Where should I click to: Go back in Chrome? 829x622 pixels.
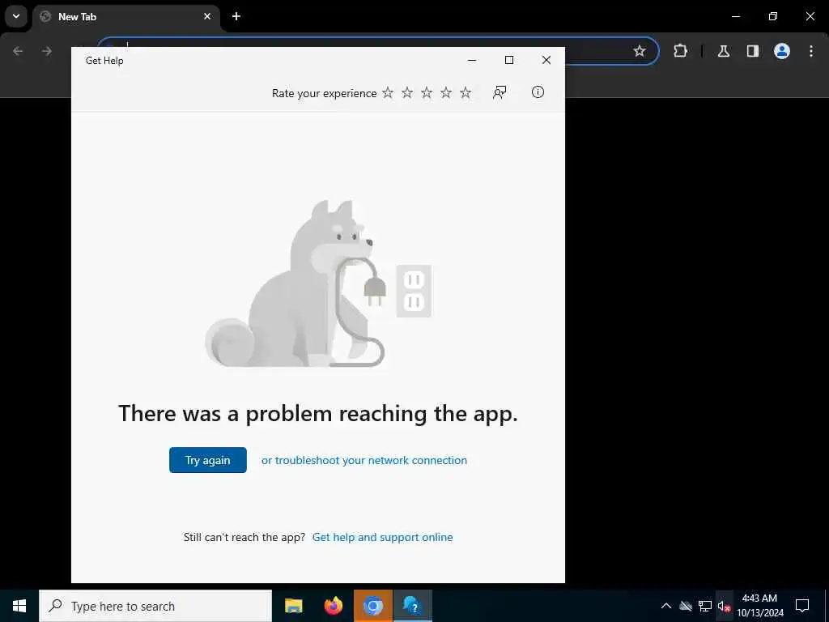coord(18,51)
